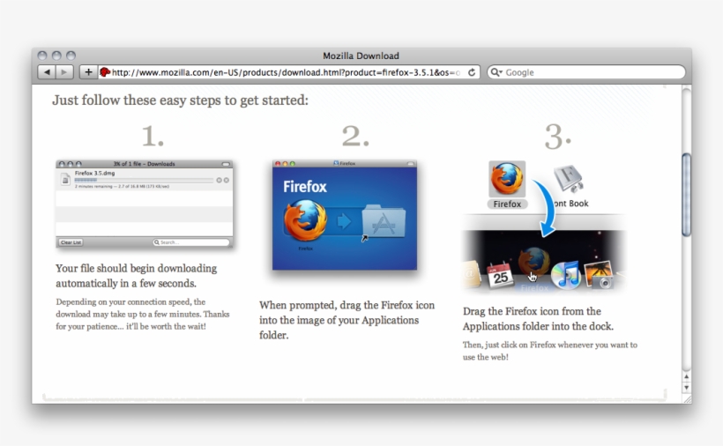Click the Firefox 3.5.dmg file name
723x446 pixels.
[94, 174]
